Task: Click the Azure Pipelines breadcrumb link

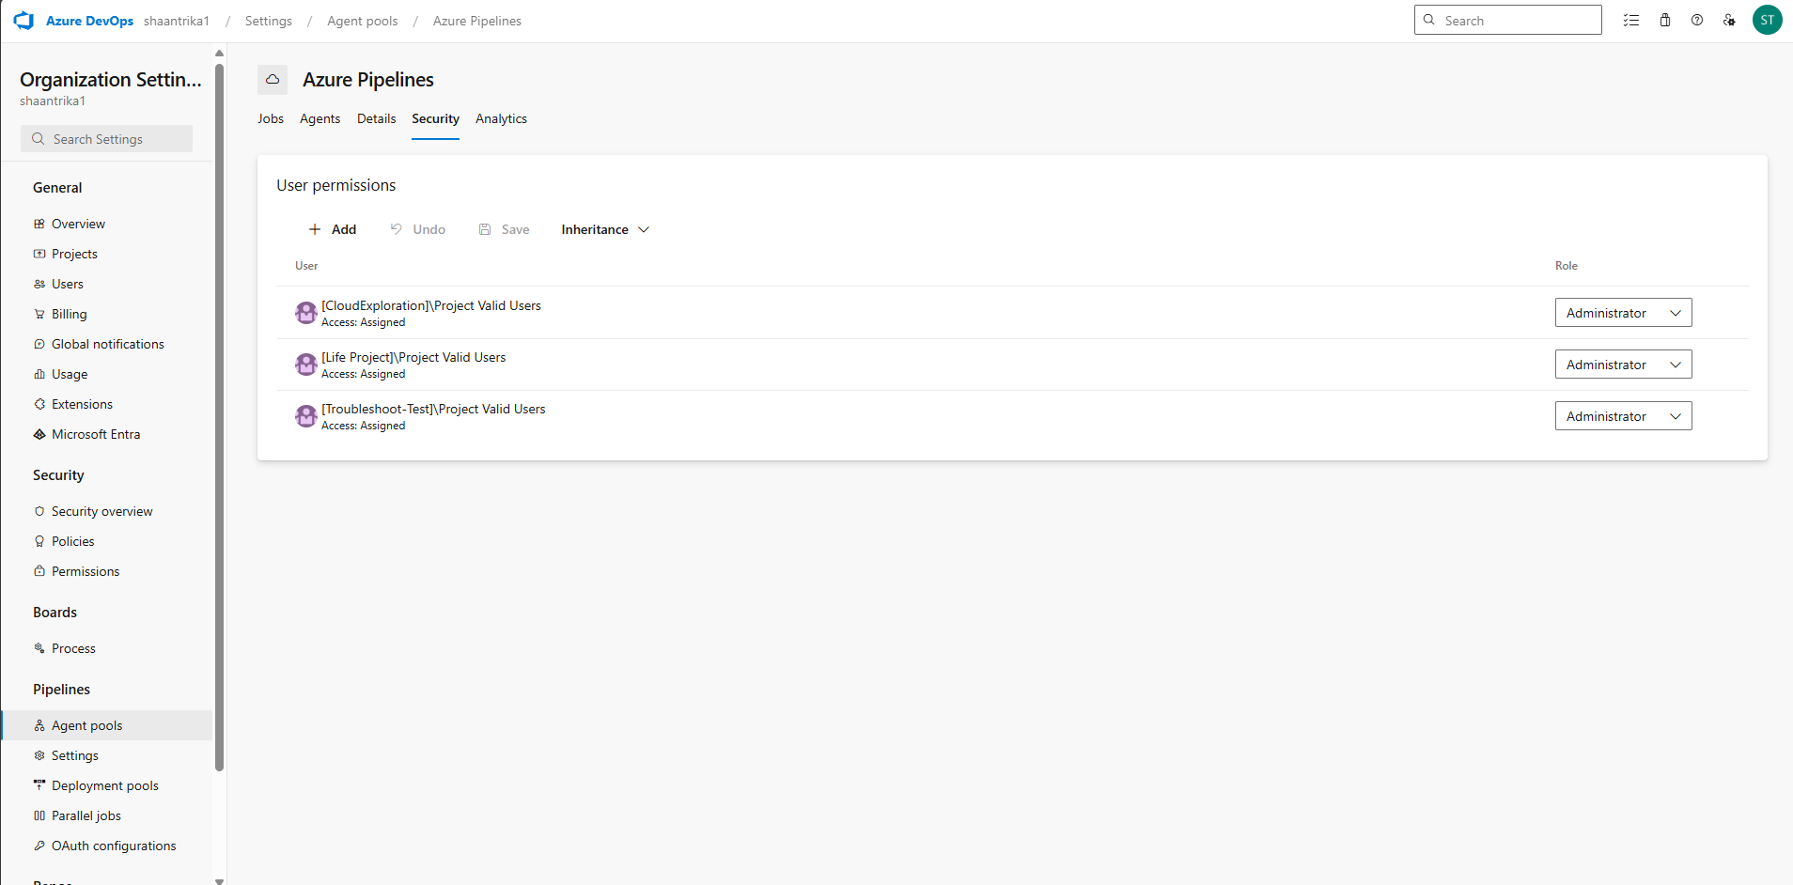Action: click(x=477, y=21)
